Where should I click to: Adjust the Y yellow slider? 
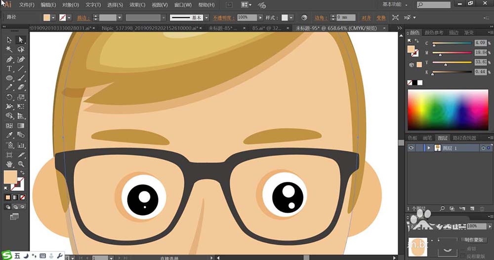[x=452, y=63]
